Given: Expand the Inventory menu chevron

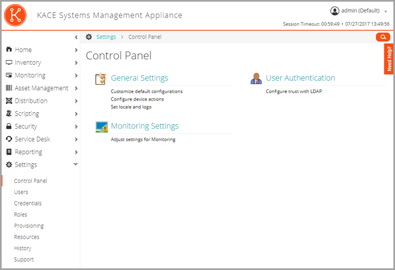Looking at the screenshot, I should click(x=76, y=63).
